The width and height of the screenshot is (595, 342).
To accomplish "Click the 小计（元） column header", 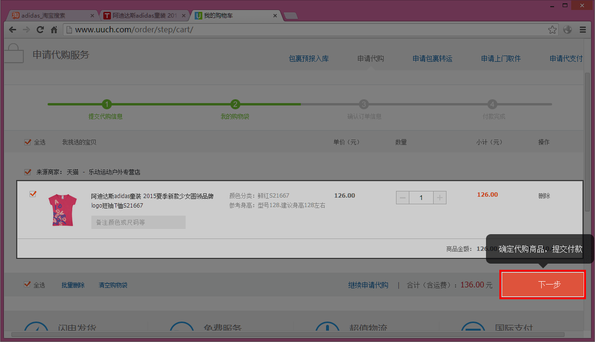I will [x=489, y=142].
